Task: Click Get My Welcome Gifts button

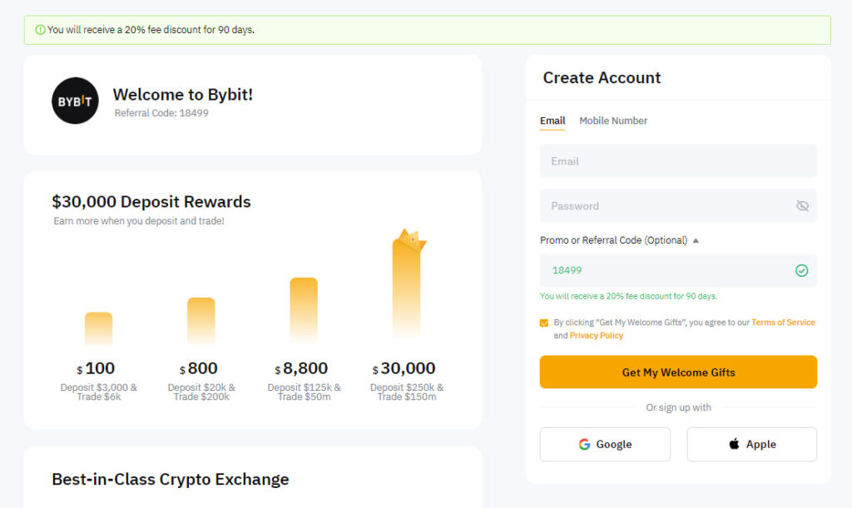Action: (x=678, y=372)
